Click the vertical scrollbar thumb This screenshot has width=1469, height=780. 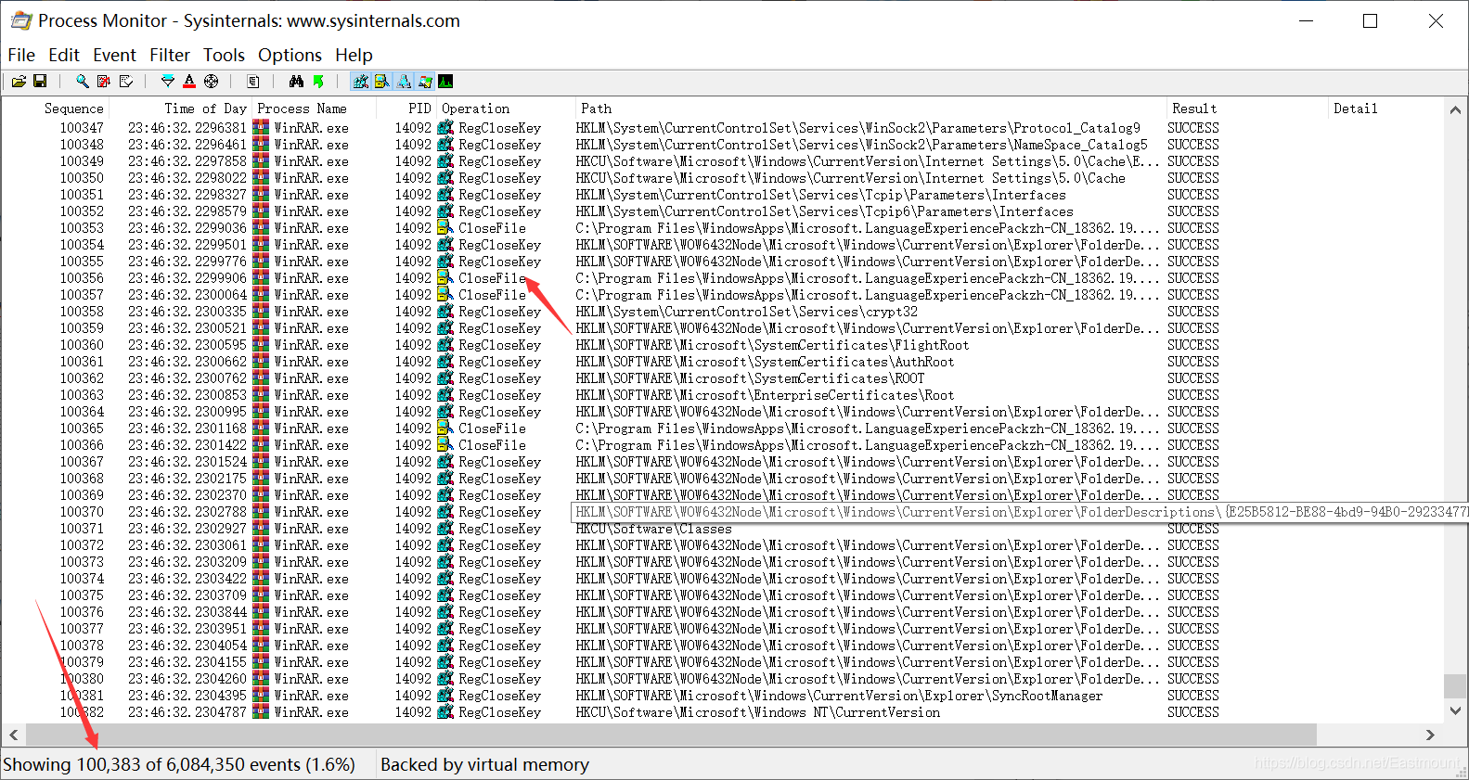click(x=1455, y=686)
